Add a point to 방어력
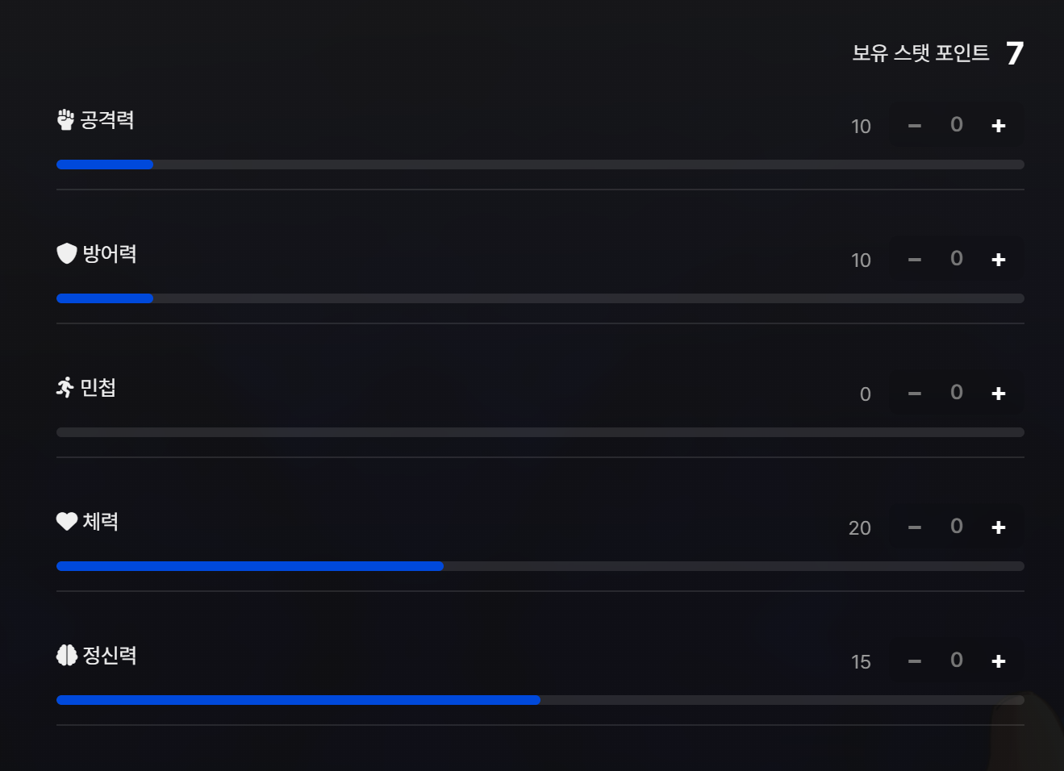Screen dimensions: 1064x771 click(x=998, y=260)
